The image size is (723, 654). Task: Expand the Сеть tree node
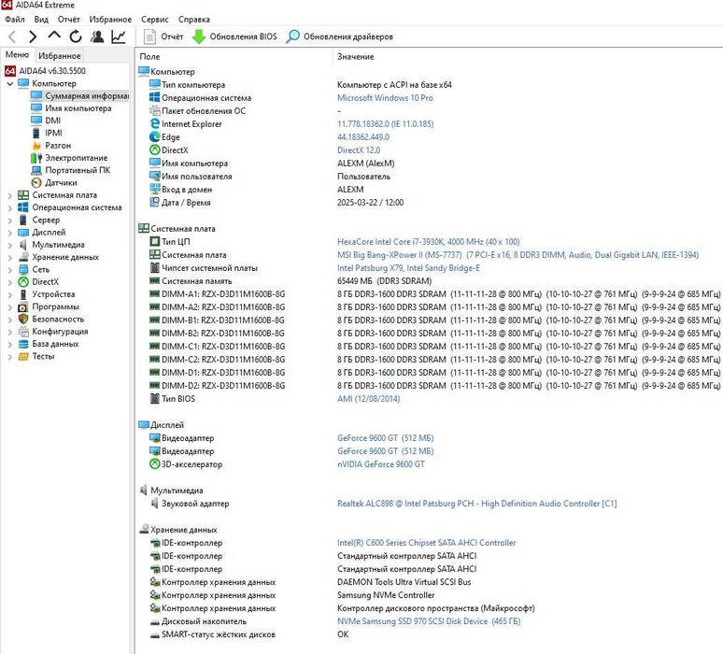(x=9, y=270)
